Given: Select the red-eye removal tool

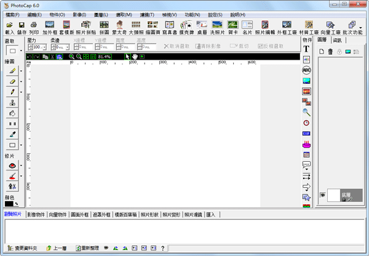Looking at the screenshot, I should (x=12, y=166).
